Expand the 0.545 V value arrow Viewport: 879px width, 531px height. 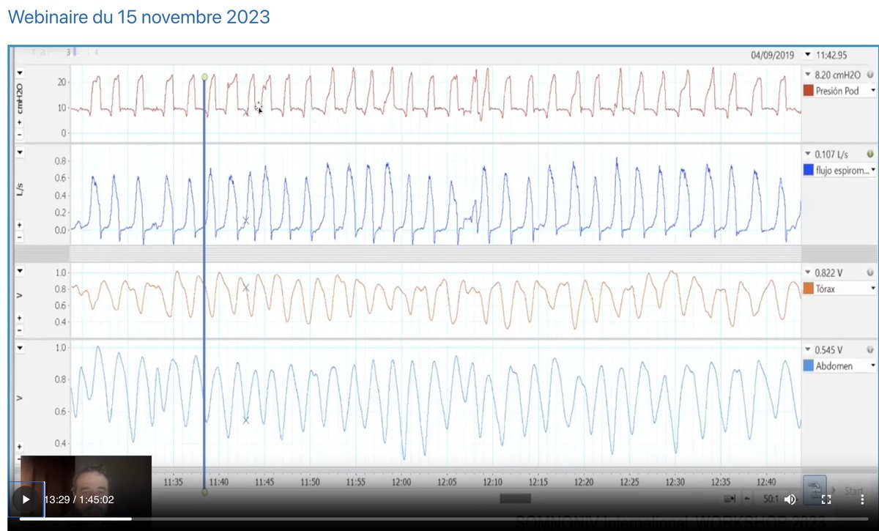click(807, 350)
